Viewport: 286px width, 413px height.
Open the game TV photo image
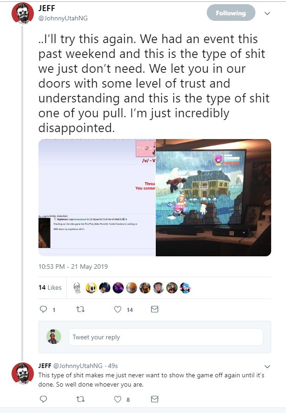[213, 197]
